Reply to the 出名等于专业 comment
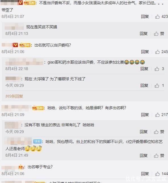 145,174
